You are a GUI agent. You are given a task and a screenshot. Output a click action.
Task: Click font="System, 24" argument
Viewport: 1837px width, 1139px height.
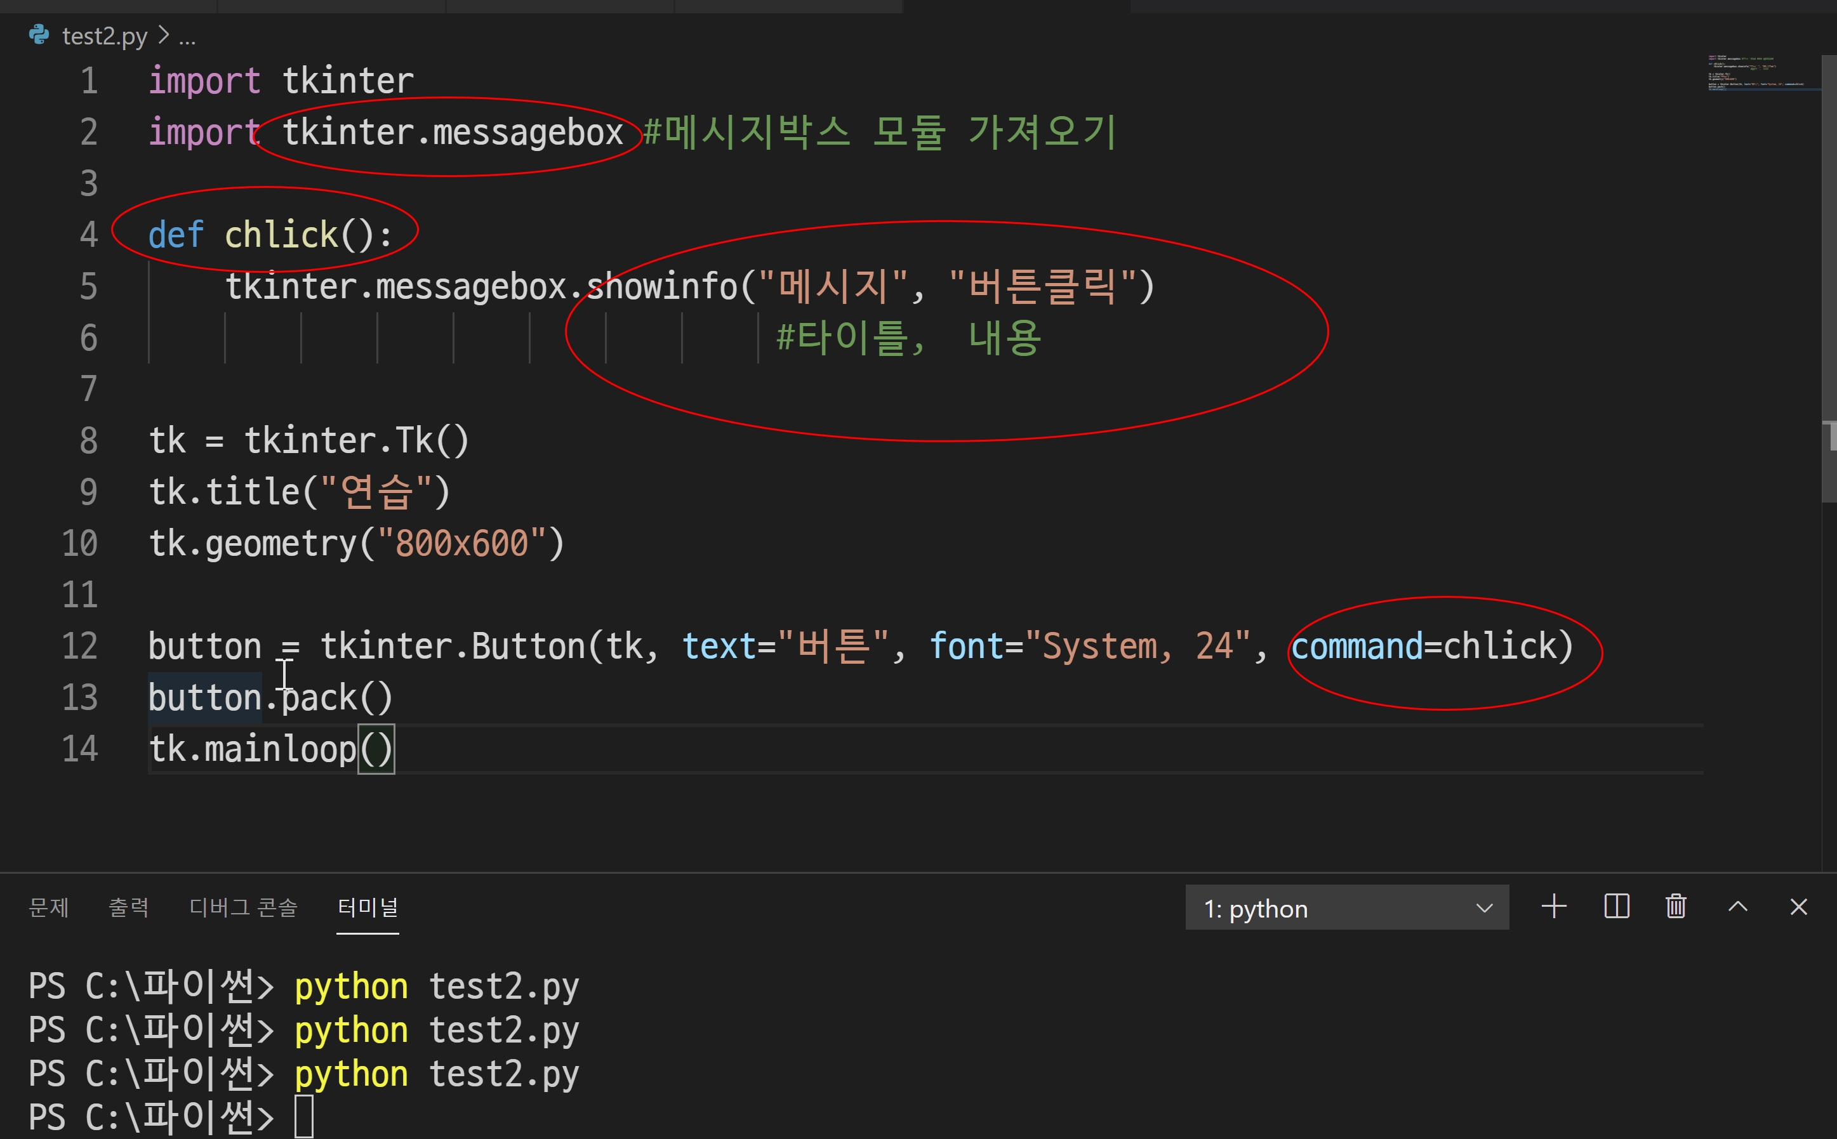click(x=1089, y=647)
